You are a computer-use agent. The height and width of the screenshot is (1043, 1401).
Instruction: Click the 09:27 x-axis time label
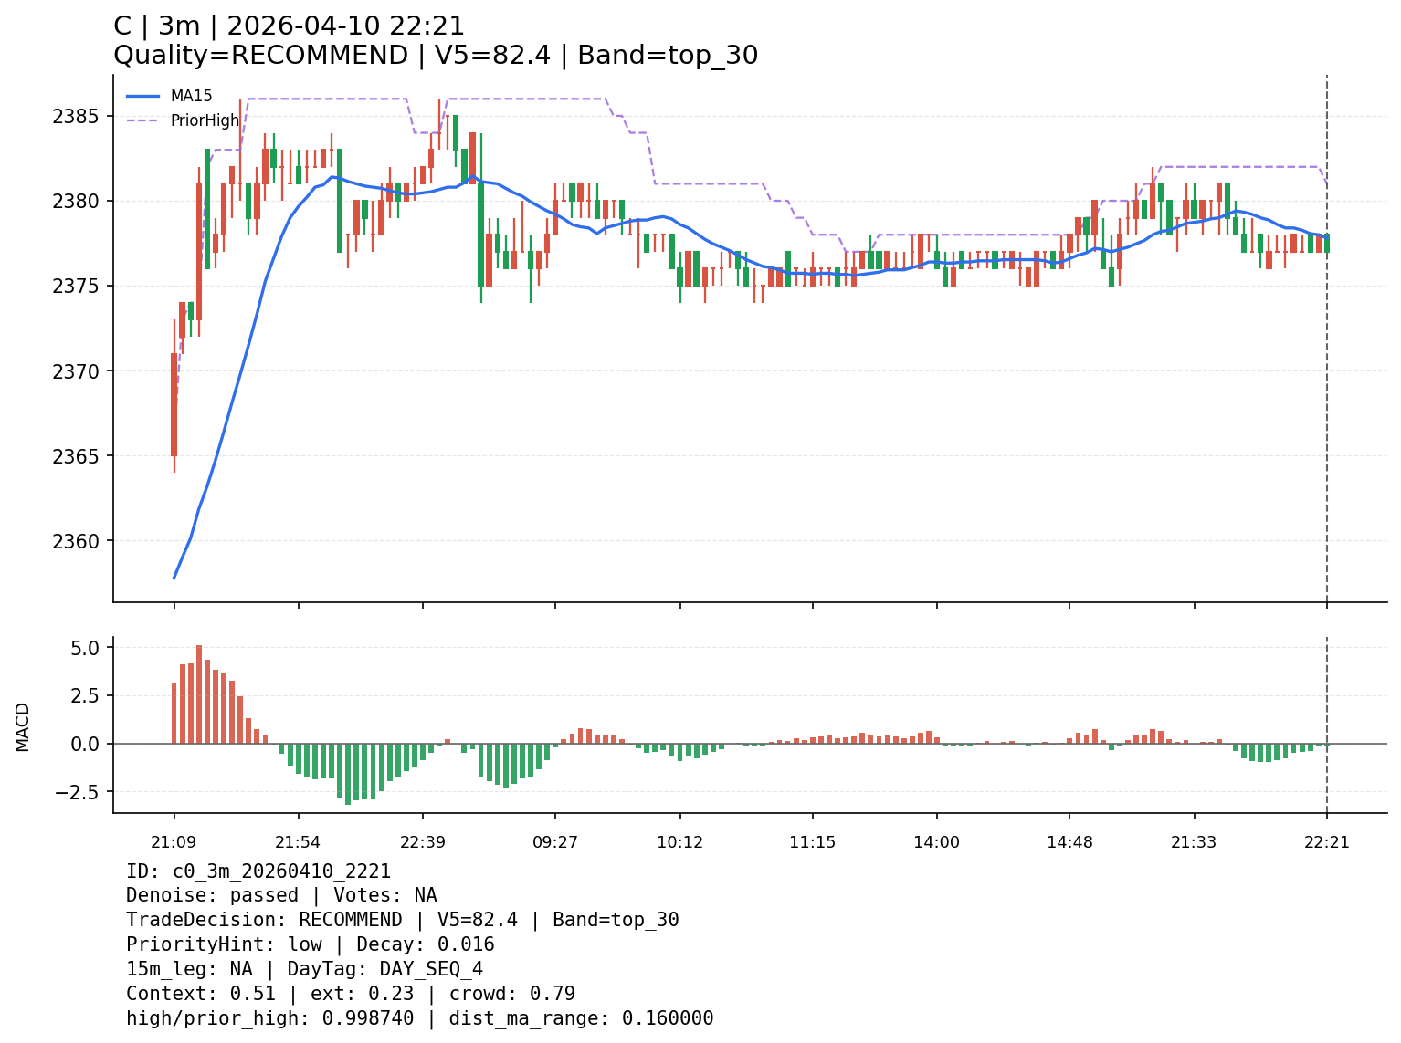tap(555, 841)
